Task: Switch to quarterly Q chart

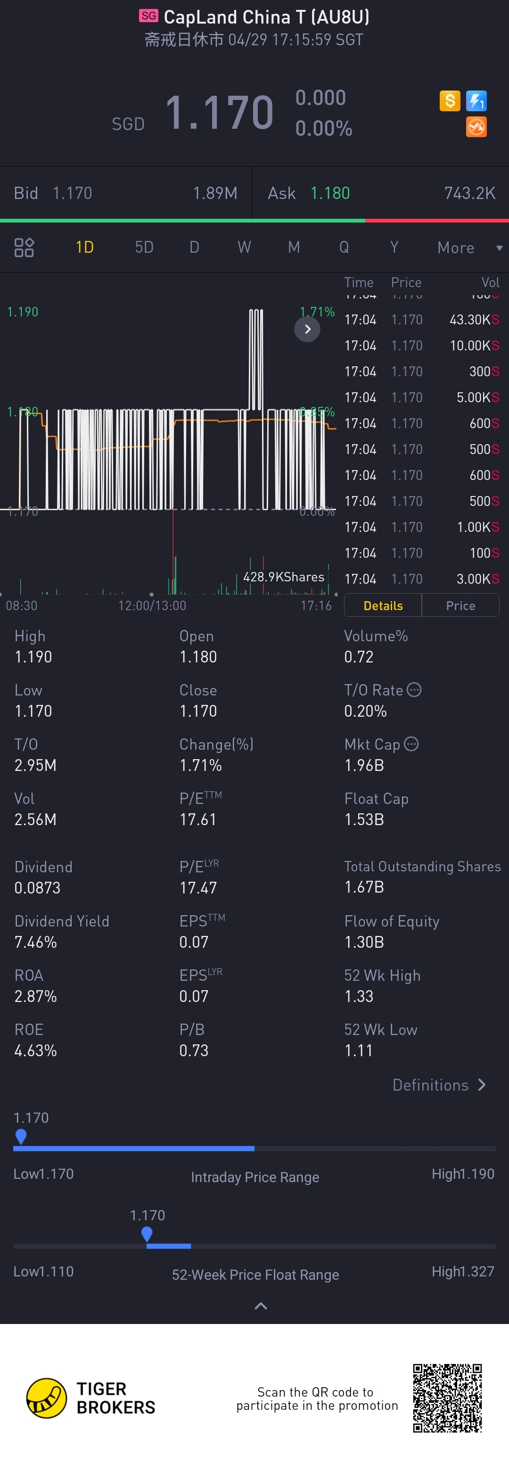Action: (344, 247)
